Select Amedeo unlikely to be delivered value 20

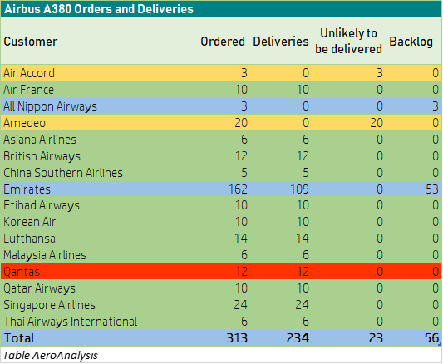(377, 123)
